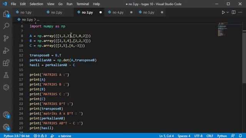This screenshot has width=246, height=138.
Task: Click the VS Code logo icon
Action: tap(5, 4)
